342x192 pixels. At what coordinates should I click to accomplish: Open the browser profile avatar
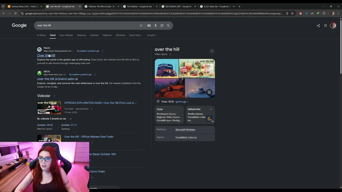coord(333,13)
